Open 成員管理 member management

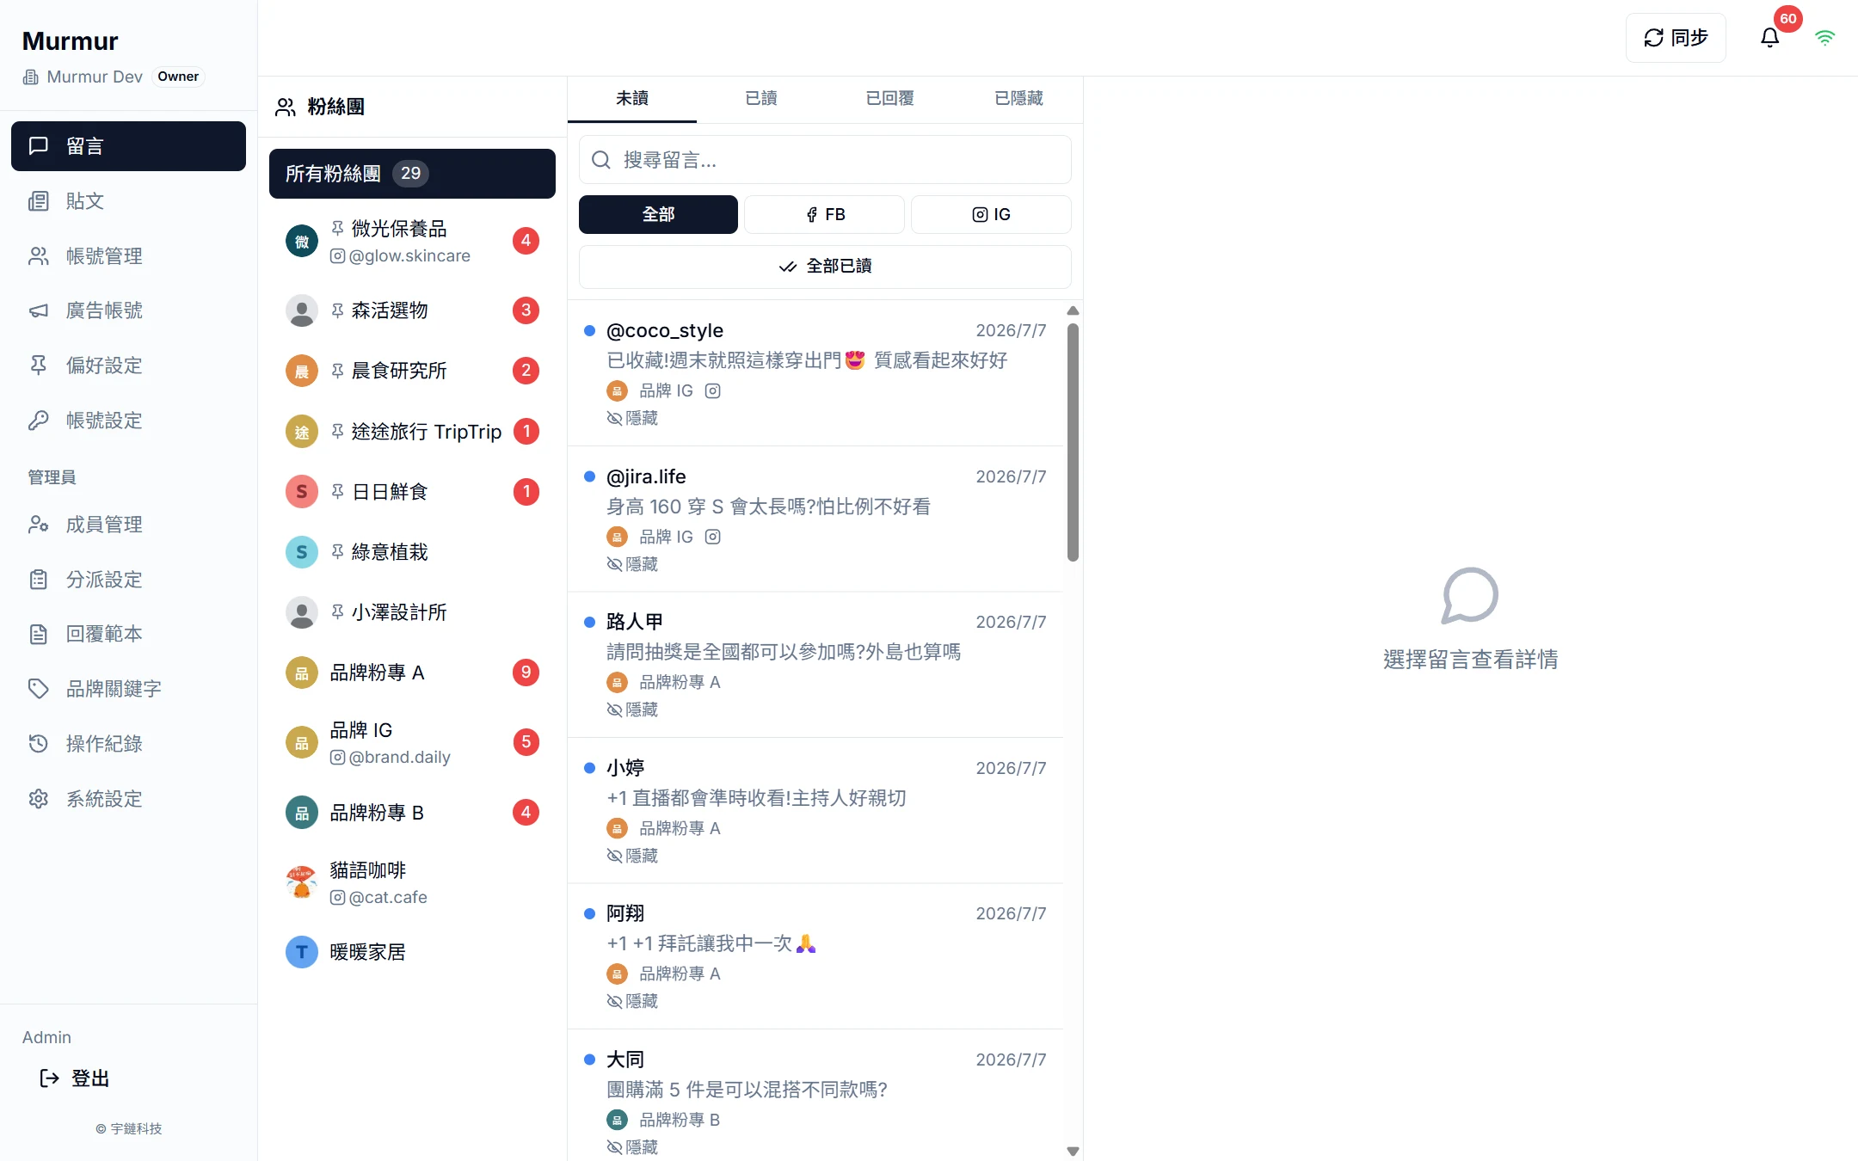click(x=128, y=525)
